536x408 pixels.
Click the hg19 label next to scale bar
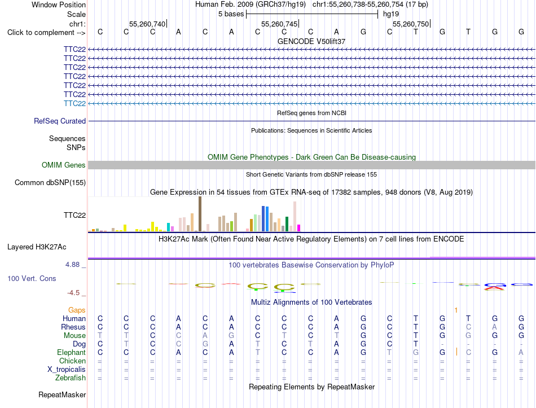tap(391, 14)
